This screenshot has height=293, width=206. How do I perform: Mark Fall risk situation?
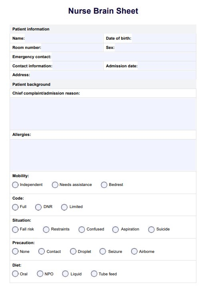click(x=15, y=229)
